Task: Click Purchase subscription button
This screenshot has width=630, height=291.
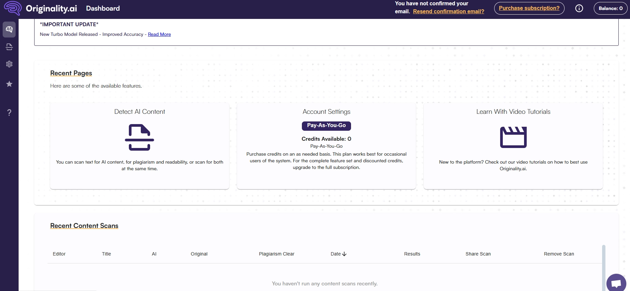Action: (529, 8)
